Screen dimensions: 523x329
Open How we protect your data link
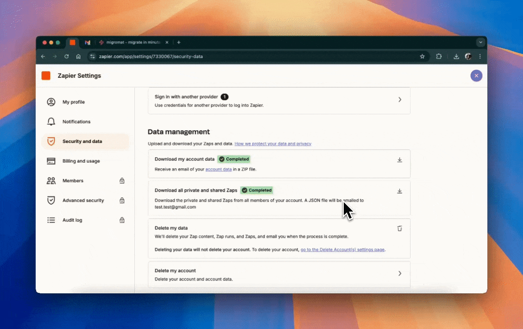[x=272, y=144]
